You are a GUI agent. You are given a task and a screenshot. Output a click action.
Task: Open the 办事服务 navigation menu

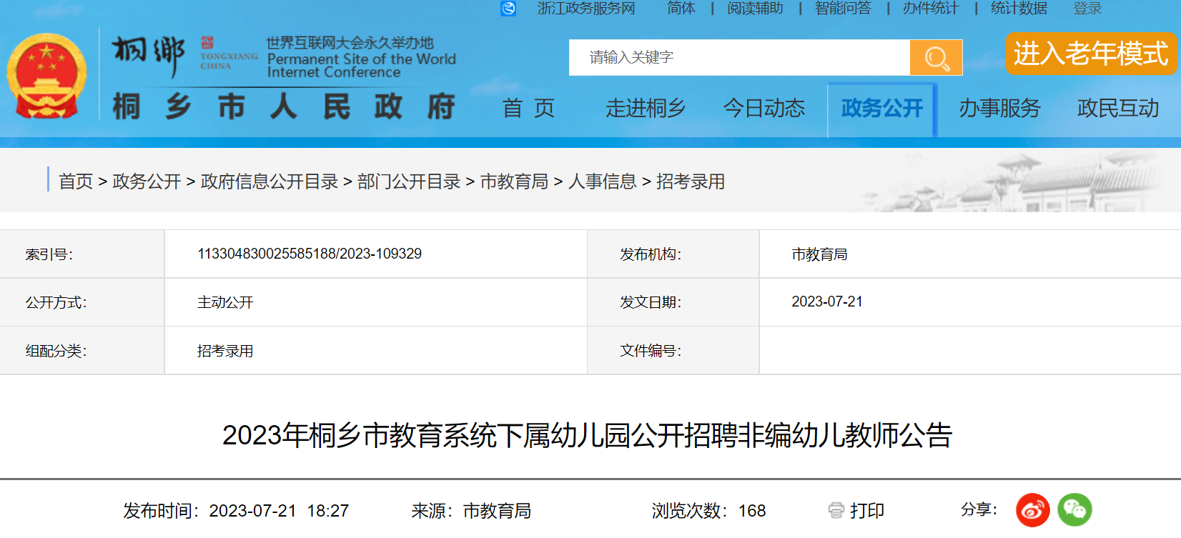pyautogui.click(x=999, y=109)
